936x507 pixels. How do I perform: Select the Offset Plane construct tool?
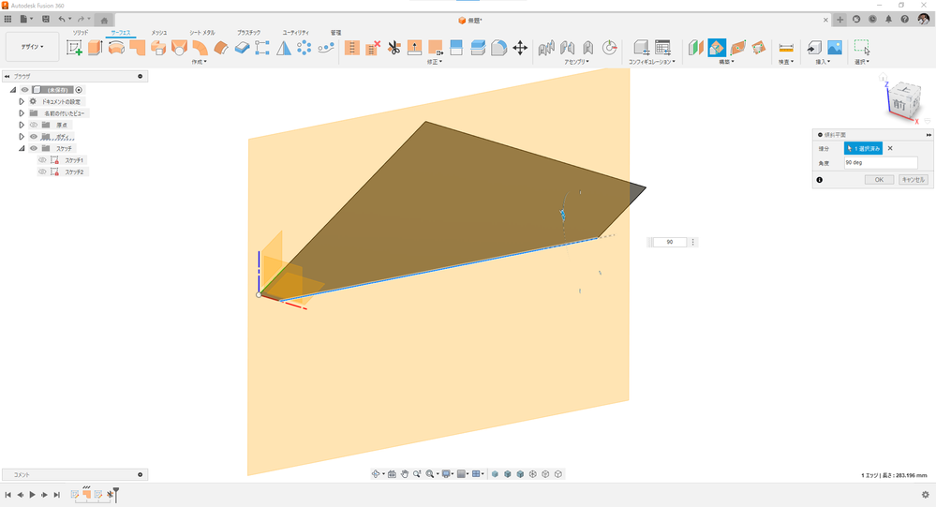pyautogui.click(x=695, y=48)
